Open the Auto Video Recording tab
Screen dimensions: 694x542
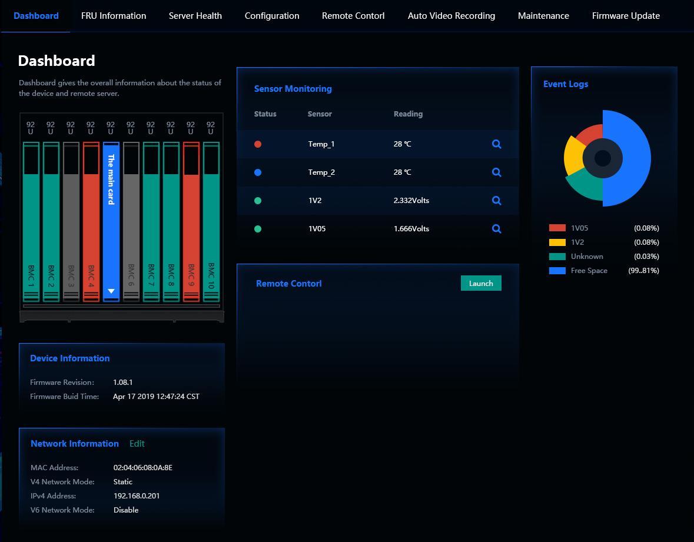pyautogui.click(x=451, y=16)
